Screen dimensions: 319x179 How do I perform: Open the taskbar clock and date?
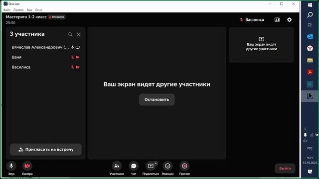(310, 160)
